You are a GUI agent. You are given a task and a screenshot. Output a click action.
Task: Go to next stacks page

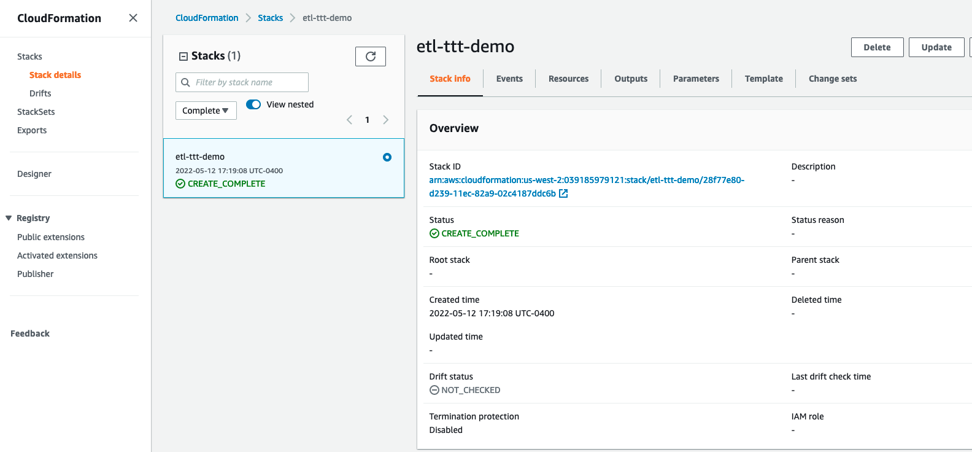point(386,120)
